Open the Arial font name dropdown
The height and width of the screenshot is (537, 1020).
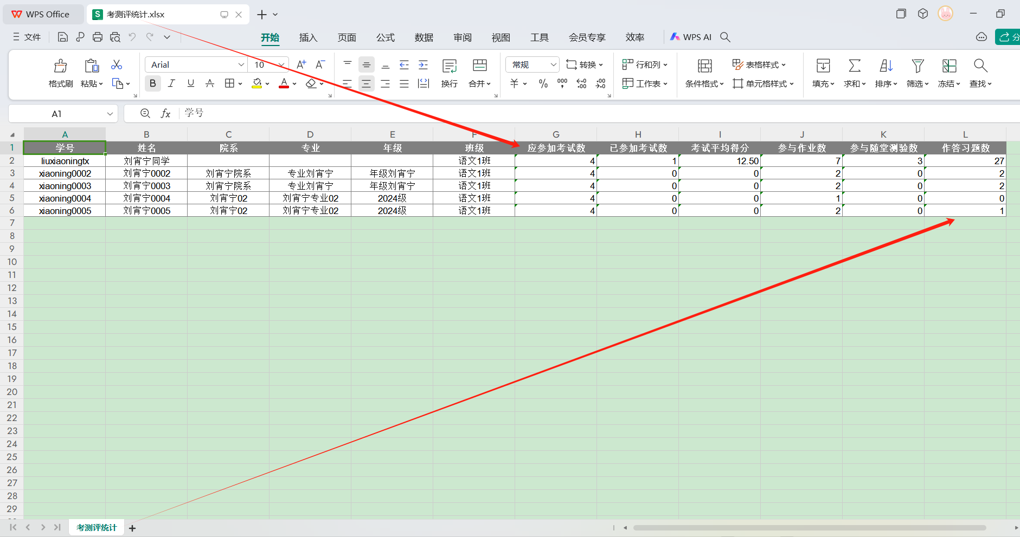point(241,65)
